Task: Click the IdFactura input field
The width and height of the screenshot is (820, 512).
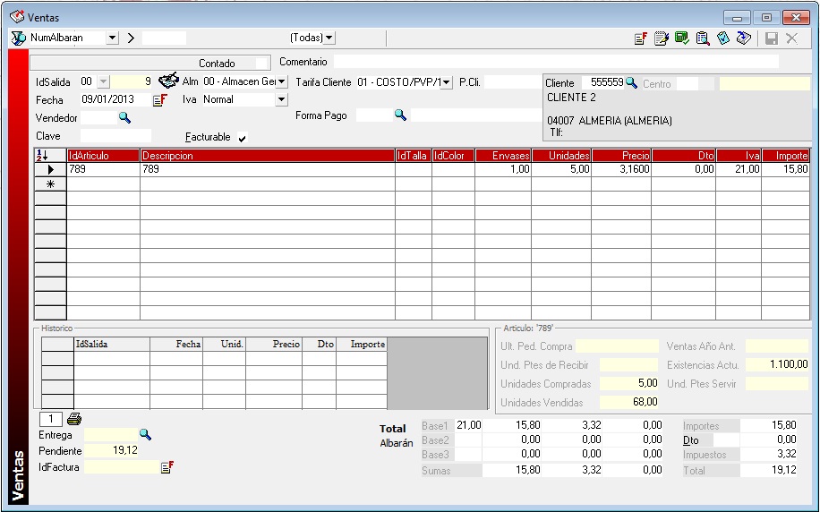Action: 122,467
